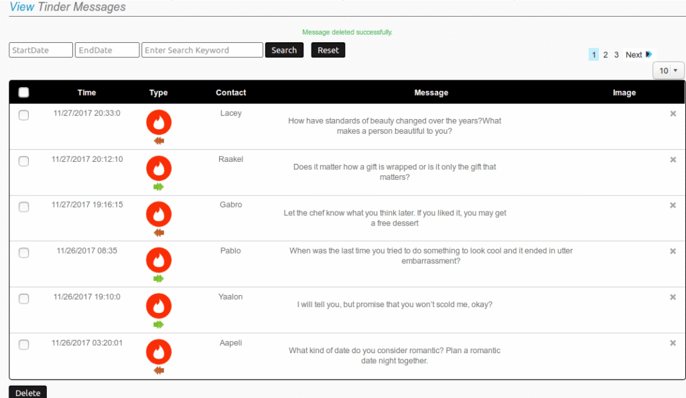Click contact name Raakel
Image resolution: width=686 pixels, height=398 pixels.
(x=231, y=159)
